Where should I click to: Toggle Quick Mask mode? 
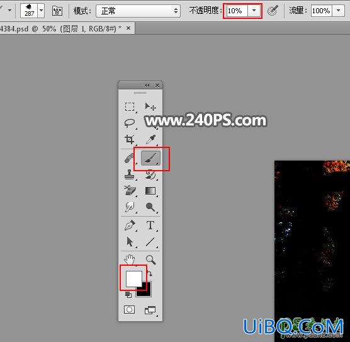(x=129, y=310)
